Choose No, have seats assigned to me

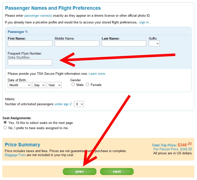point(5,128)
